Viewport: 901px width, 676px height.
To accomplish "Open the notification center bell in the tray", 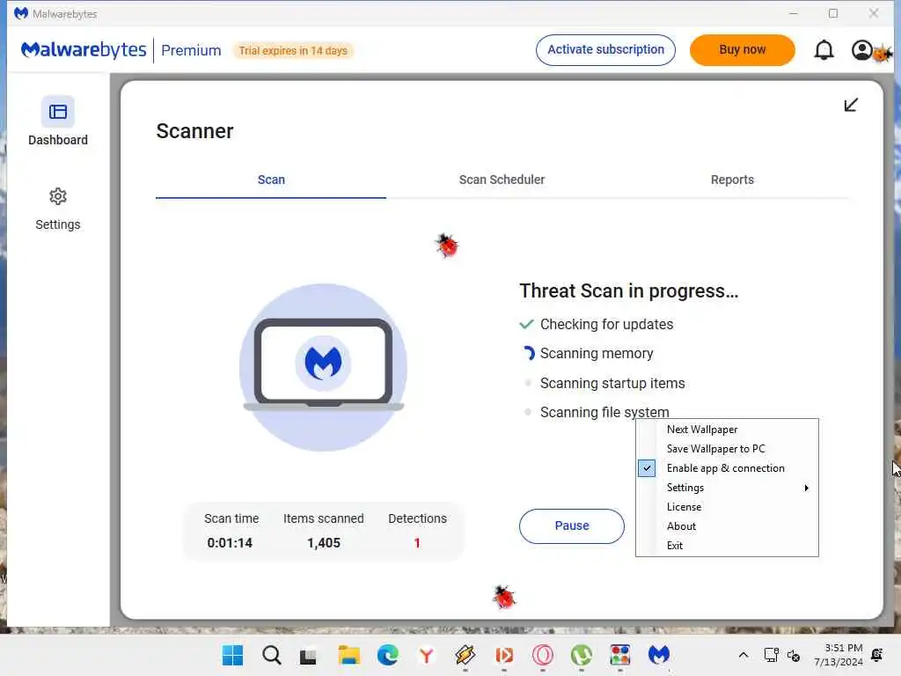I will (877, 655).
